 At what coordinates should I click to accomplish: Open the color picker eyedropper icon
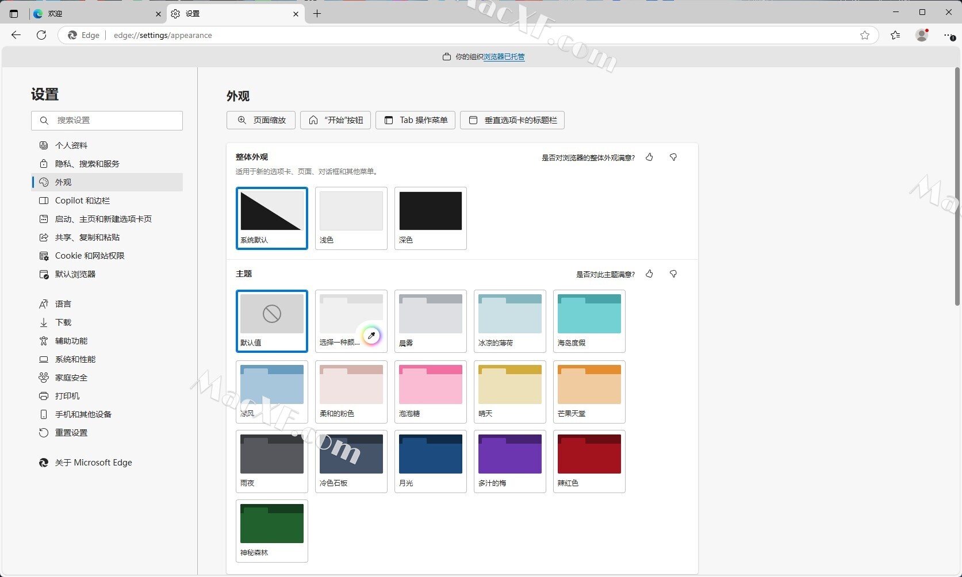click(371, 335)
